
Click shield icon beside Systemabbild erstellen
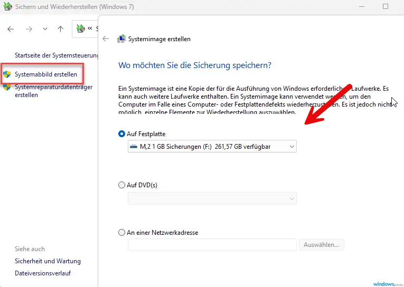(7, 74)
